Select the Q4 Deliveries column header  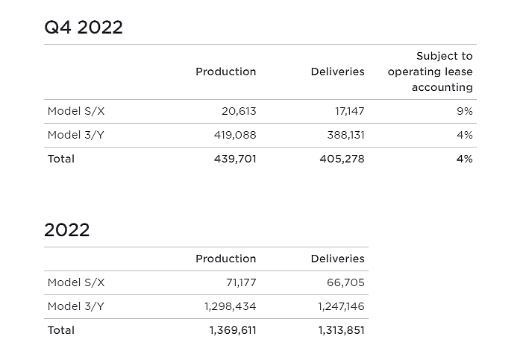[x=337, y=72]
